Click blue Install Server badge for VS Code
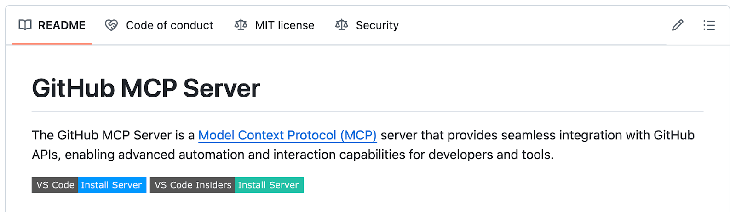The image size is (736, 212). click(111, 185)
